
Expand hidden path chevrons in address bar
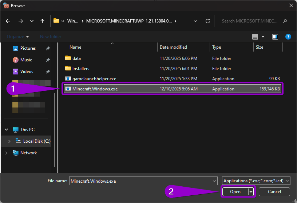click(63, 21)
